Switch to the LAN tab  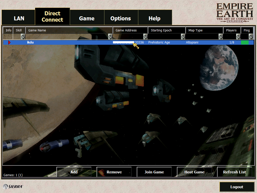click(x=19, y=18)
